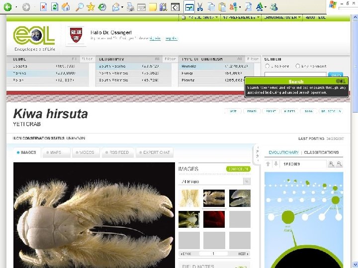This screenshot has width=358, height=268.
Task: Print the page using the printer icon
Action: point(130,7)
